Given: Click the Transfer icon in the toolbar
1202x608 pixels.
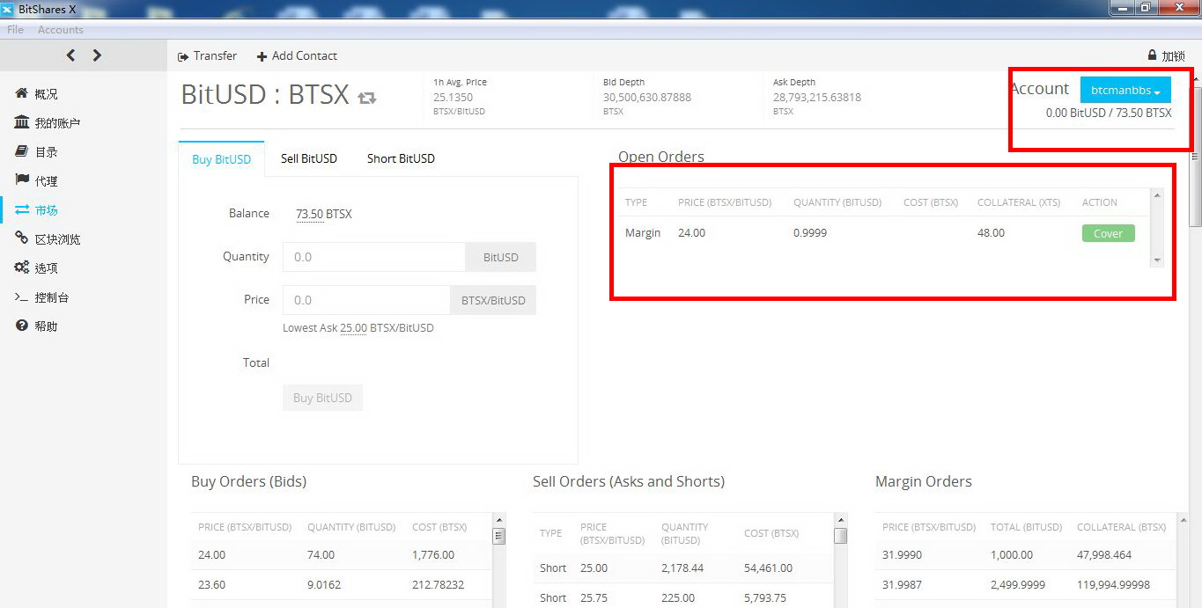Looking at the screenshot, I should click(183, 56).
